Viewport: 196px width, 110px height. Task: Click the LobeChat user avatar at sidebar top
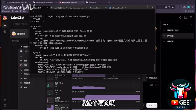(5, 18)
